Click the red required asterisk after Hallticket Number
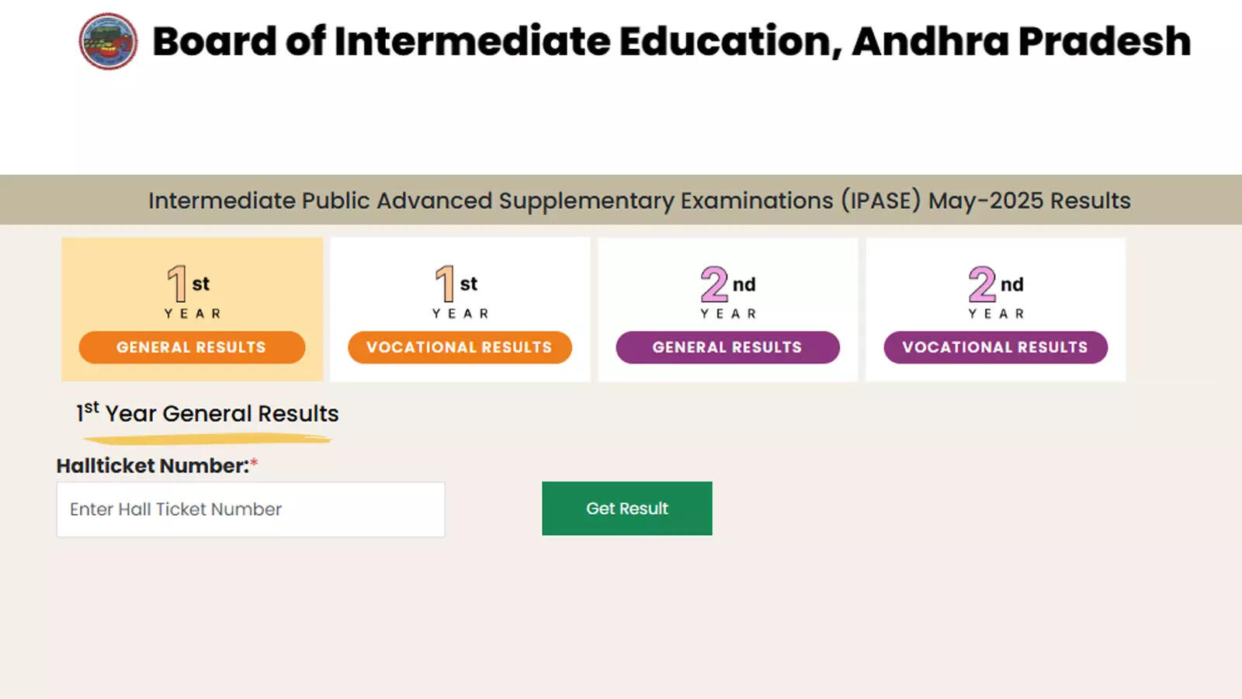 [254, 464]
